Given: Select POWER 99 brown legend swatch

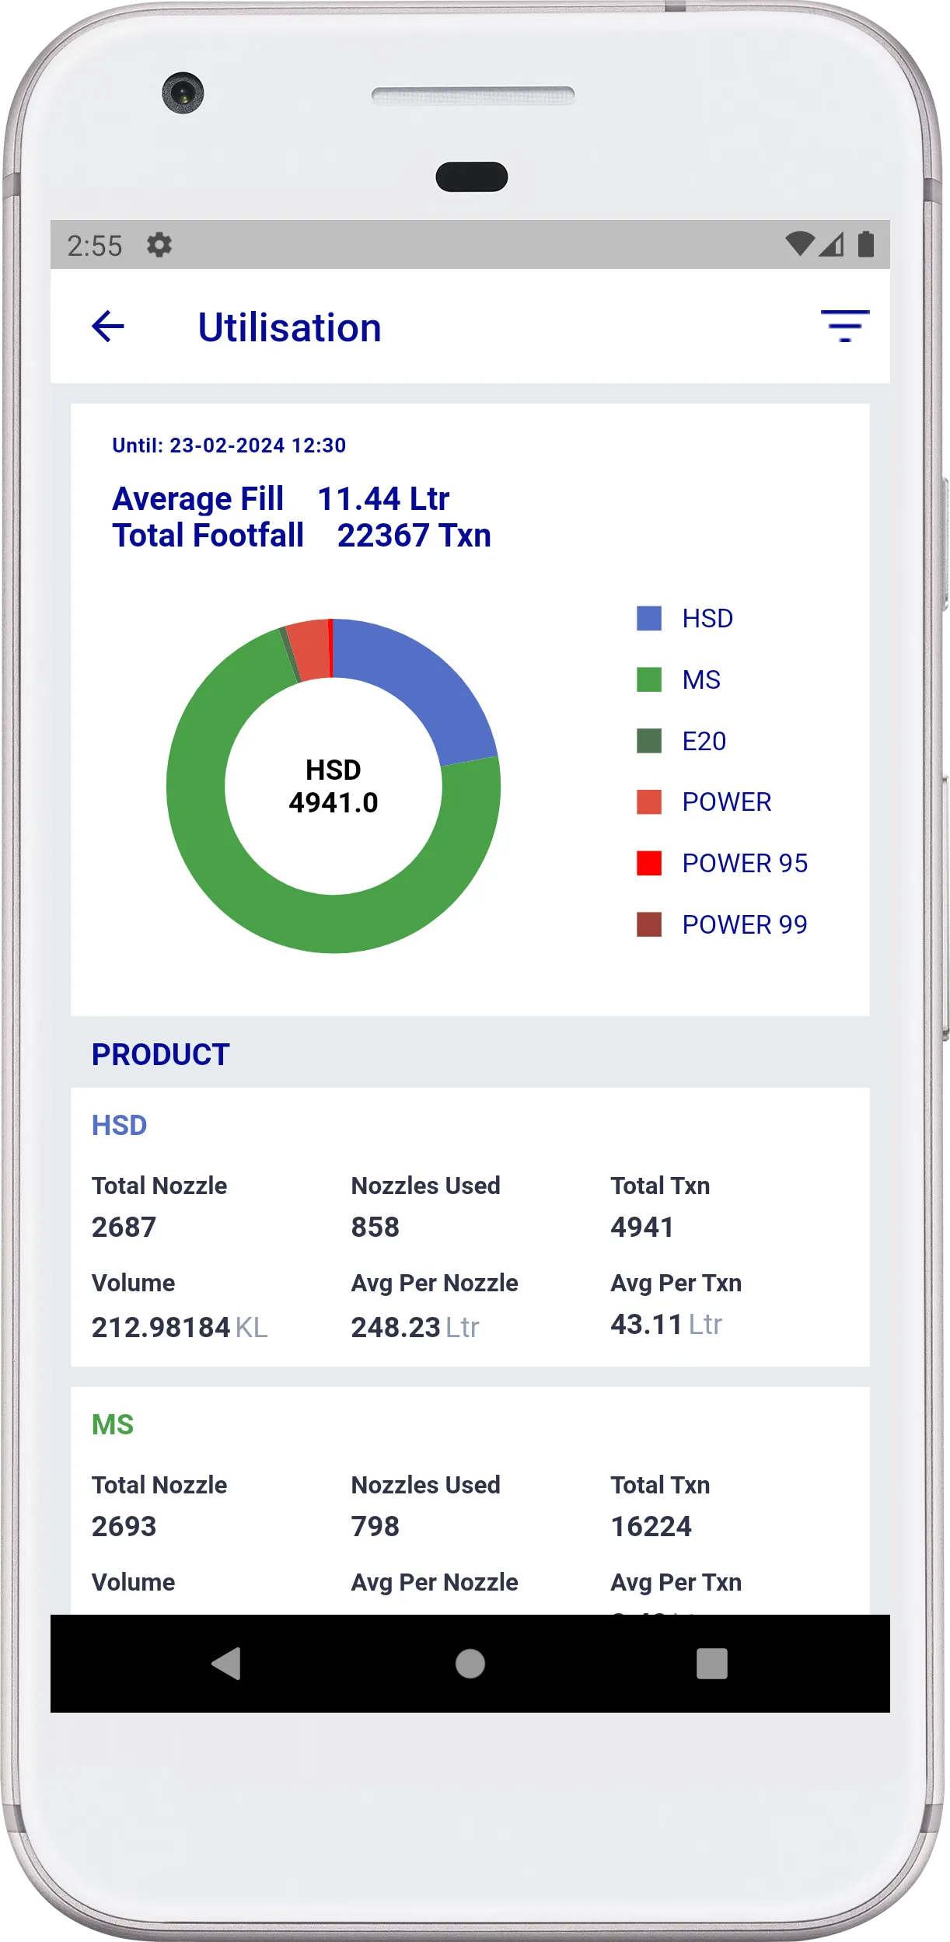Looking at the screenshot, I should (x=649, y=924).
